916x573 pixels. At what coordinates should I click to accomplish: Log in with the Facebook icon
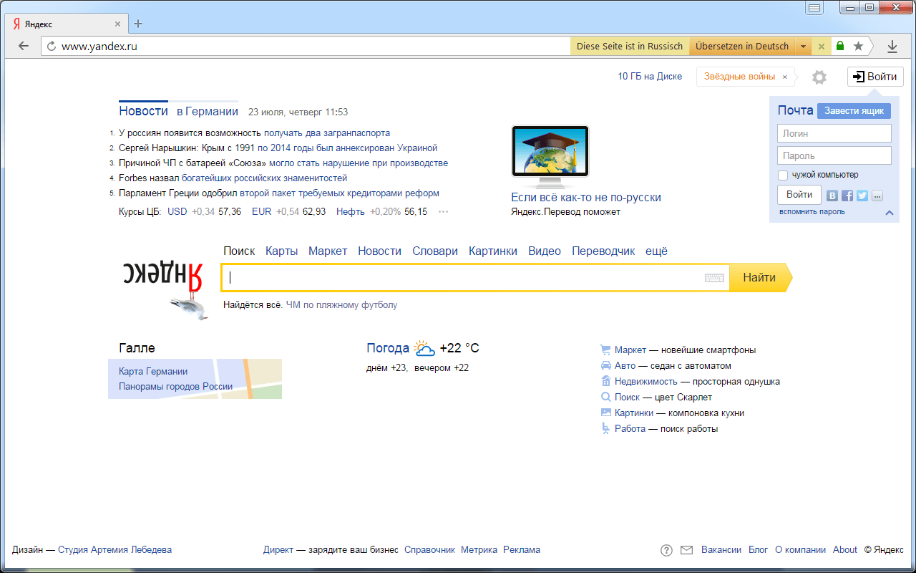(847, 196)
